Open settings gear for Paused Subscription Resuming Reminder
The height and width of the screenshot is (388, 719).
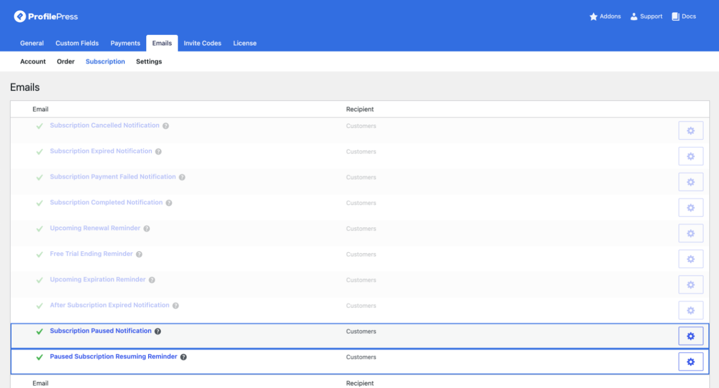pos(691,362)
